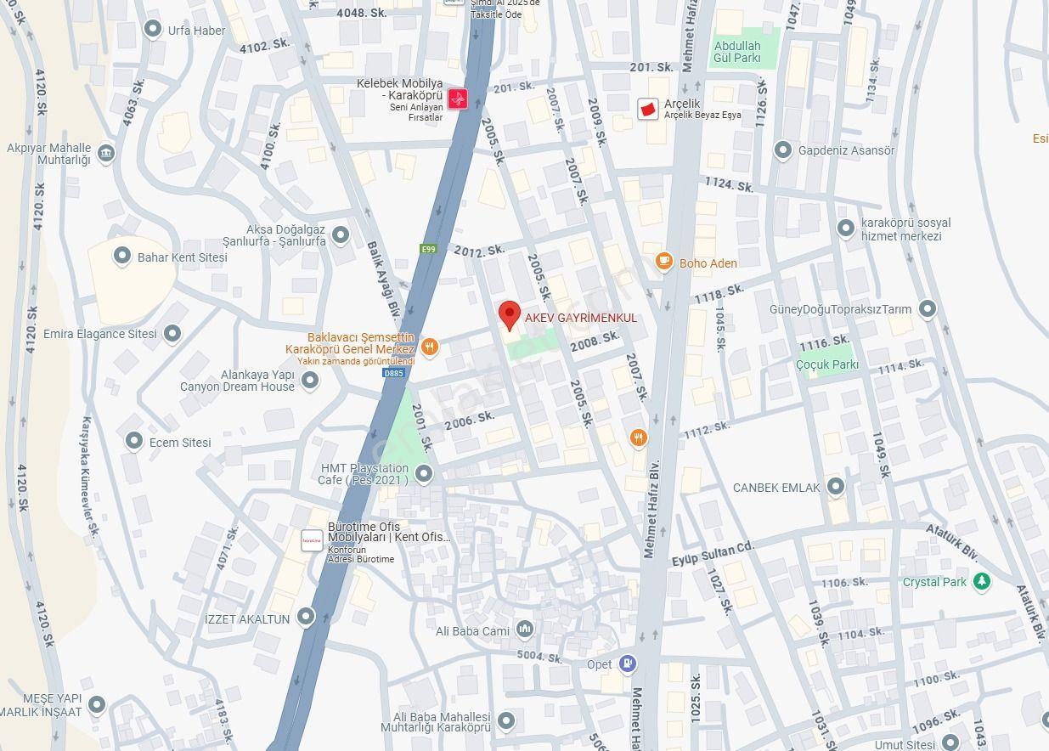Click the Urfa Haber place pin
Screen dimensions: 1049x751
coord(153,29)
